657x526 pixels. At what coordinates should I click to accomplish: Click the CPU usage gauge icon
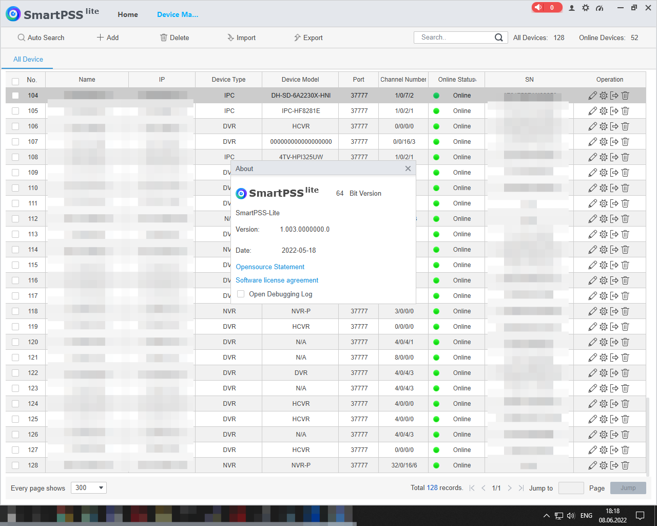pyautogui.click(x=600, y=8)
